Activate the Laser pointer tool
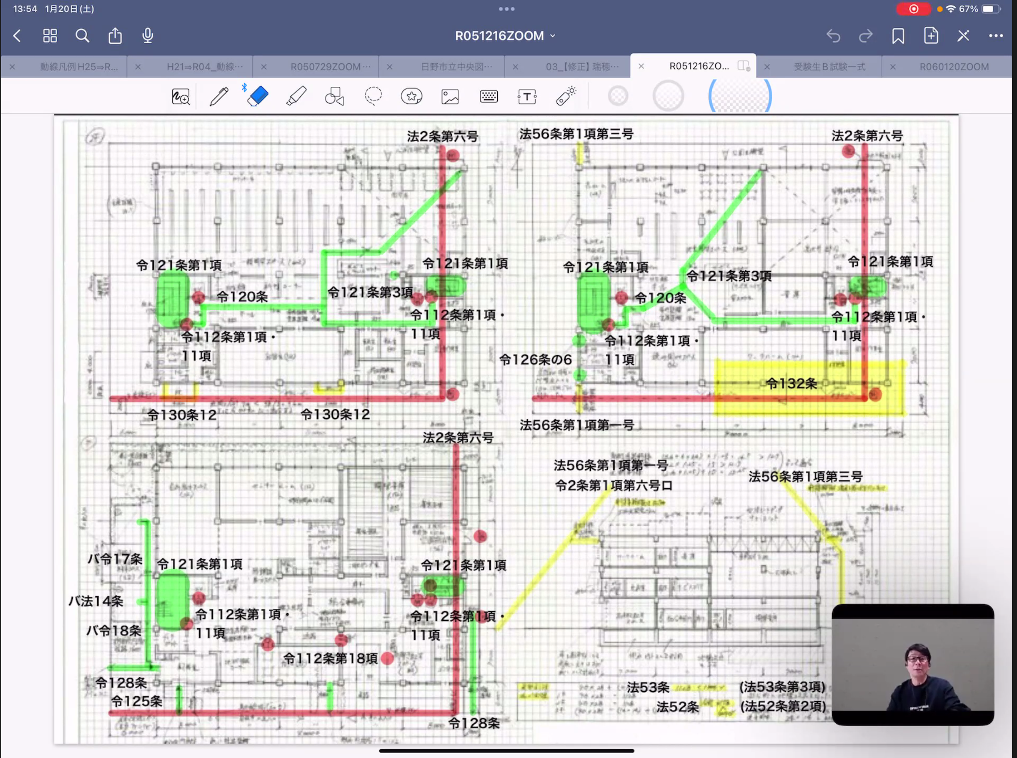 [566, 96]
